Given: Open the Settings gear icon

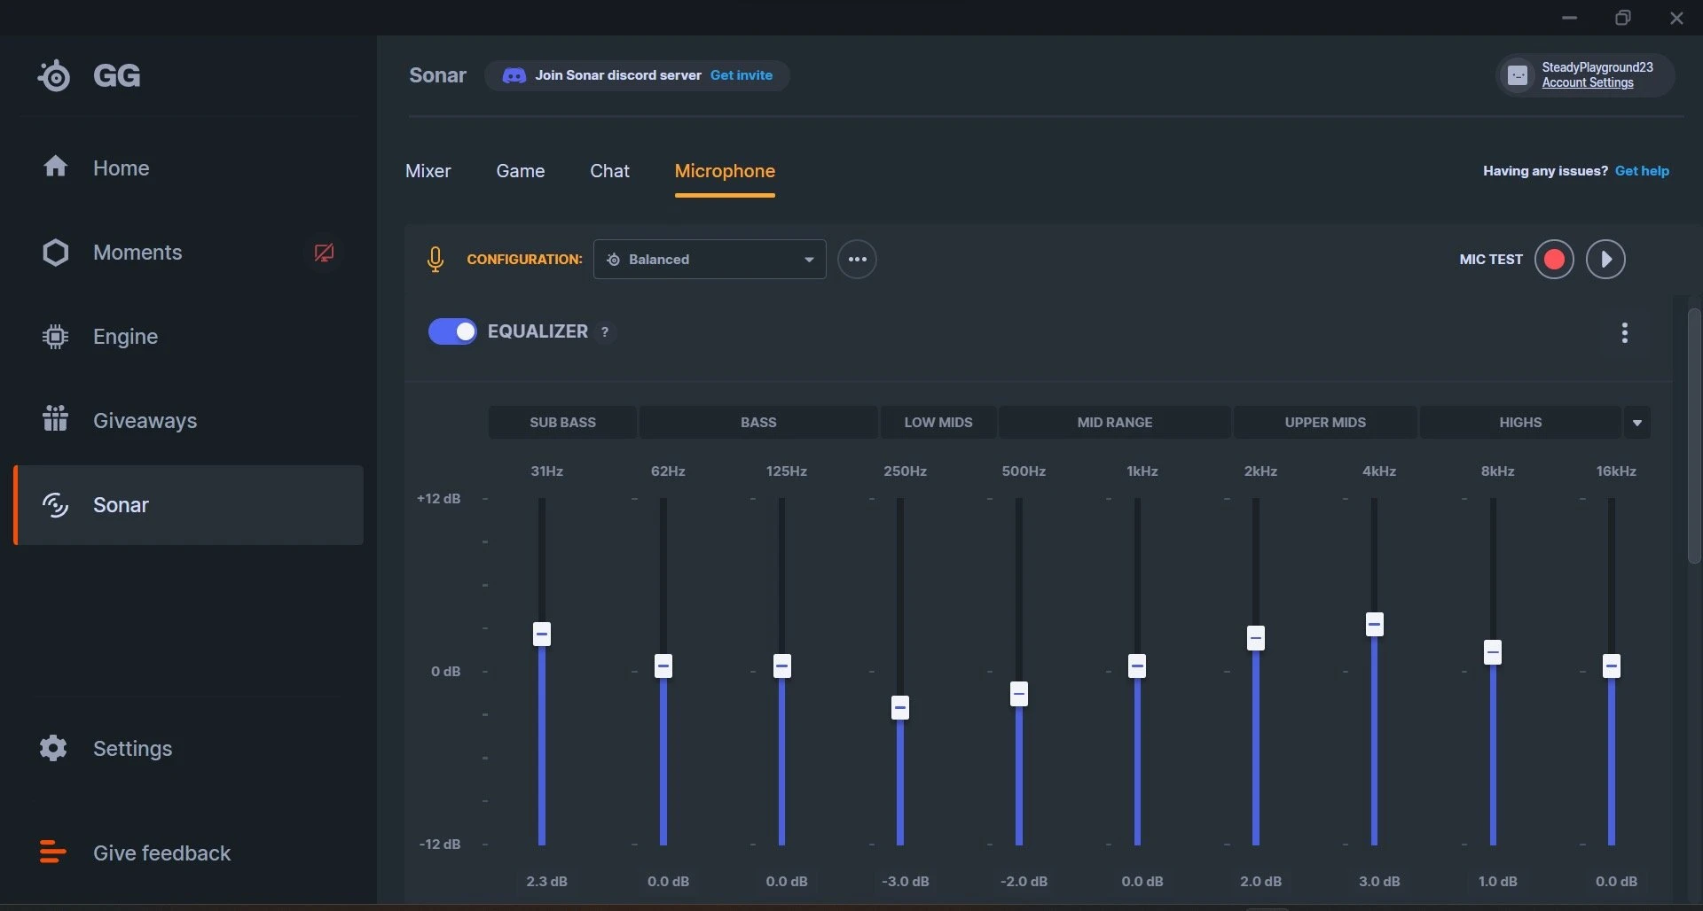Looking at the screenshot, I should pos(53,748).
